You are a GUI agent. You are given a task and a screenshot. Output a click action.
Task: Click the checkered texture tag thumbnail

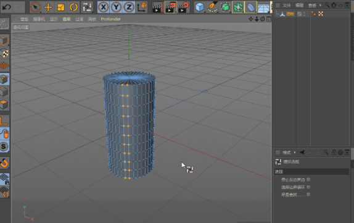click(321, 14)
